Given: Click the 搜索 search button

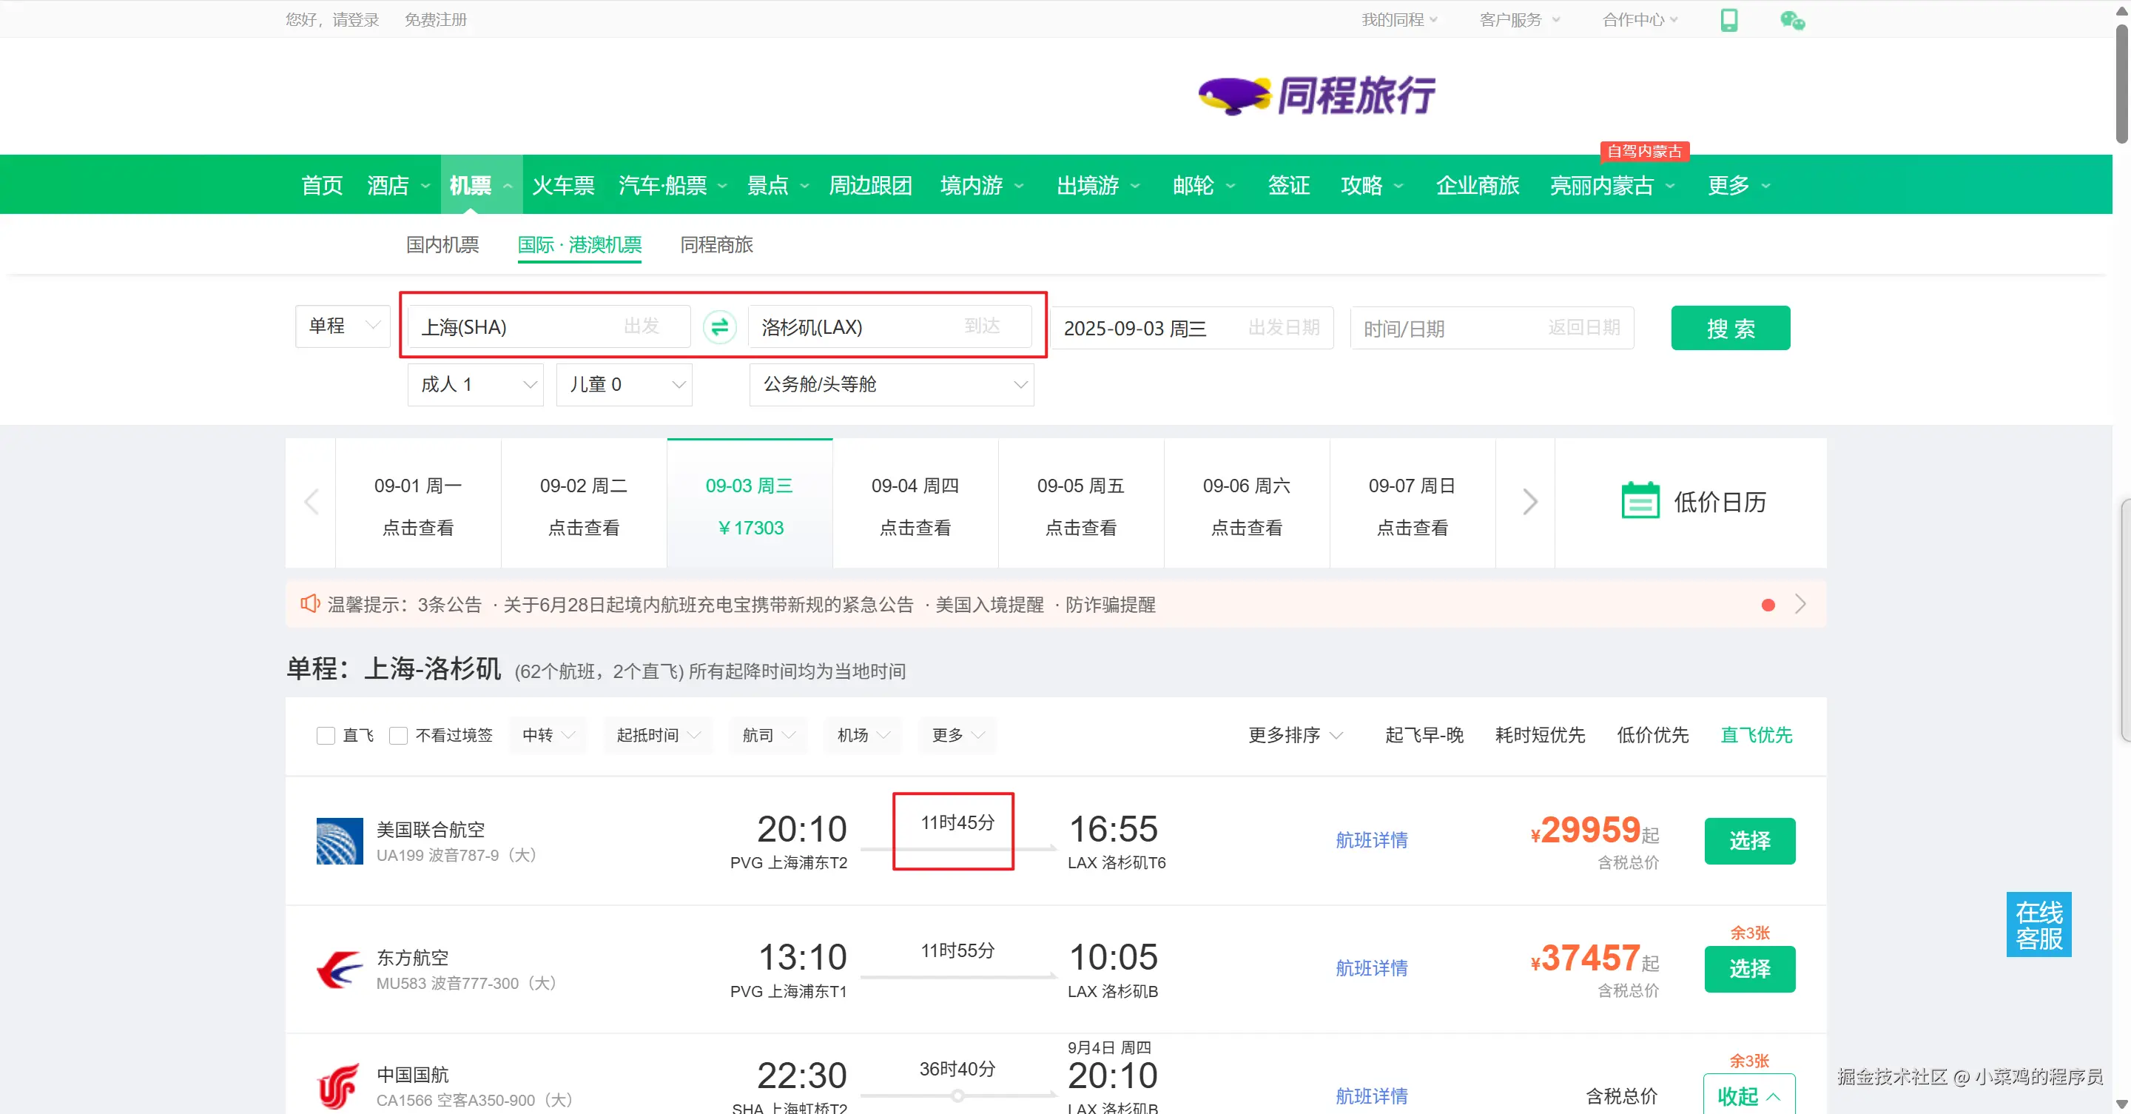Looking at the screenshot, I should (1731, 328).
